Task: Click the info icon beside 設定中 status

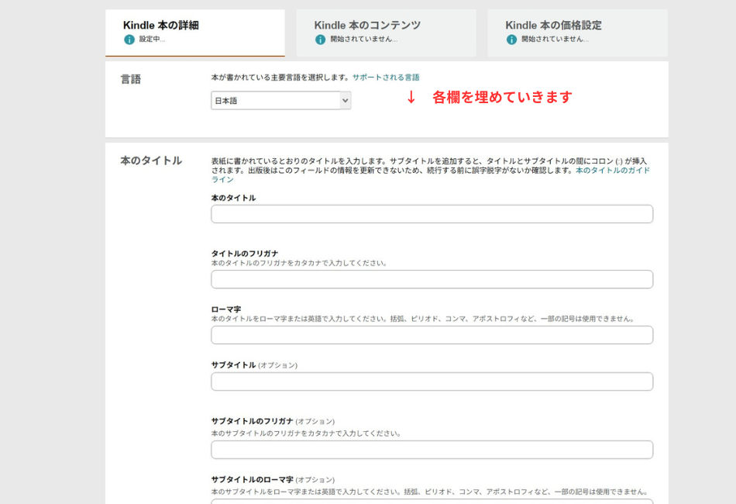Action: coord(129,39)
